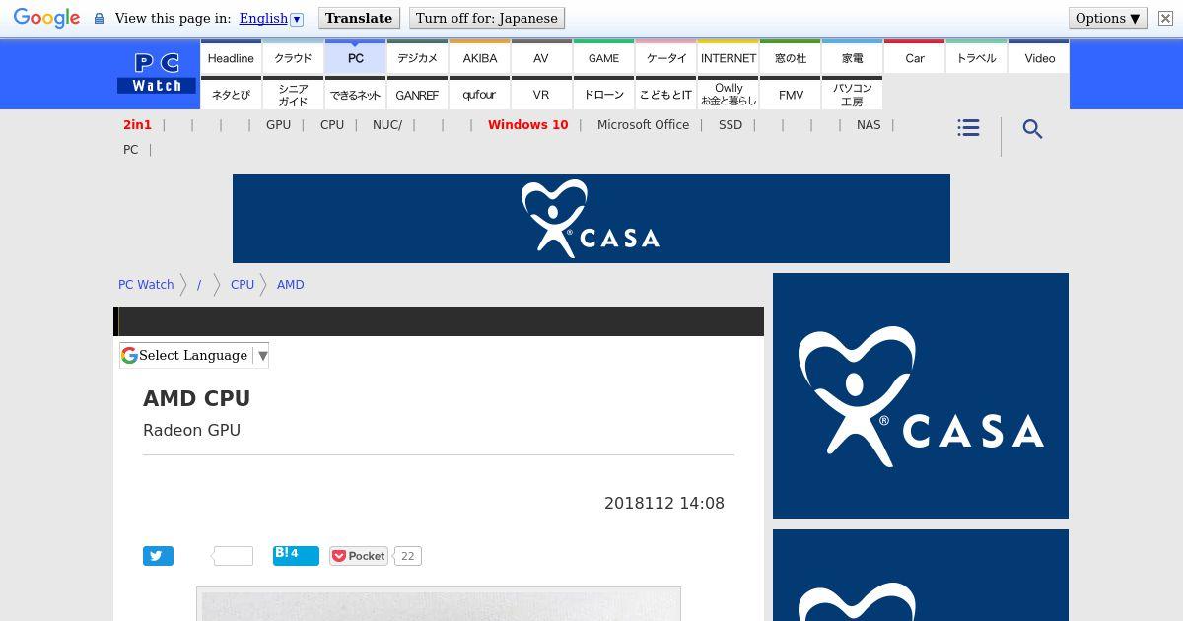This screenshot has height=621, width=1183.
Task: Open the こどもとIT tab
Action: [x=666, y=95]
